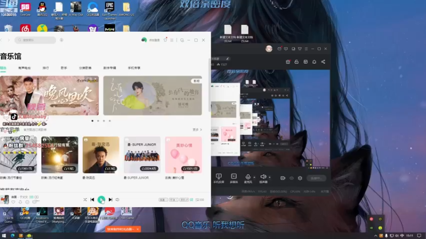Switch to the 有声电台 tab
The height and width of the screenshot is (239, 426).
pyautogui.click(x=24, y=68)
